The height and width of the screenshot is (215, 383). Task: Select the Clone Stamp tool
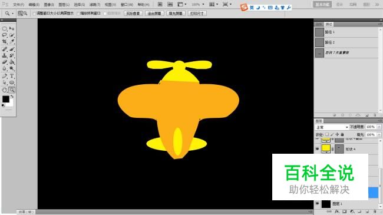pyautogui.click(x=4, y=55)
